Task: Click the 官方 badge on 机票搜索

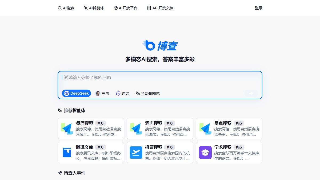Action: pyautogui.click(x=170, y=147)
